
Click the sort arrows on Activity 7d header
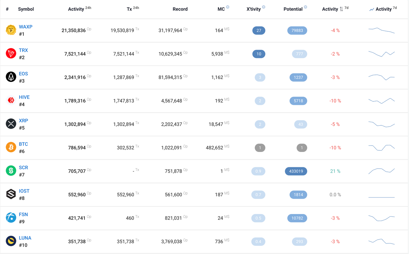pyautogui.click(x=341, y=9)
